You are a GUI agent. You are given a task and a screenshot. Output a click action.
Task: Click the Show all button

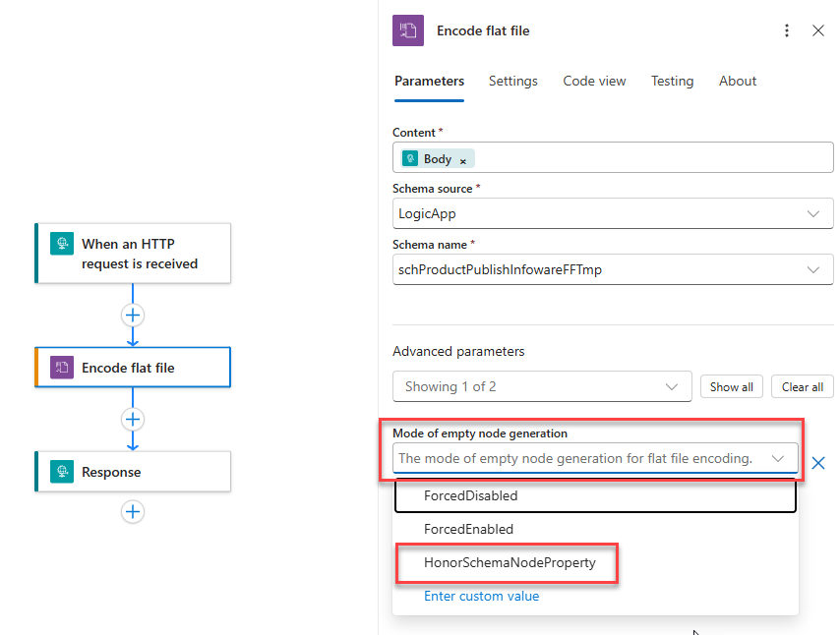731,386
